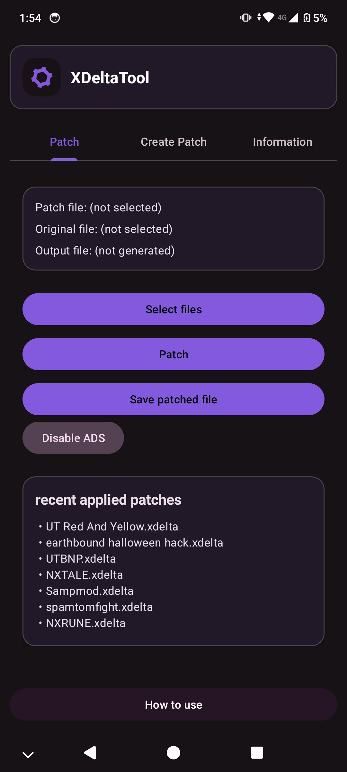Tap the battery status icon
This screenshot has width=347, height=772.
(x=307, y=18)
